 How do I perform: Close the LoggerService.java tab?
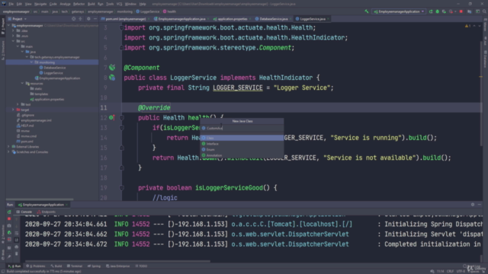[329, 19]
